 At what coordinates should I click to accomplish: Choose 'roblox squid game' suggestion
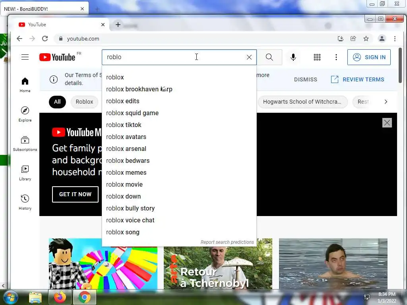tap(179, 113)
